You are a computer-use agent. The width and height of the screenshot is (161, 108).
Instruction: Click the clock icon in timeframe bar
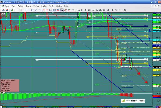click(125, 10)
